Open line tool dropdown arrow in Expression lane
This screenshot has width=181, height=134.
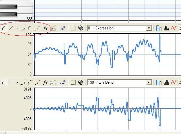(17, 28)
